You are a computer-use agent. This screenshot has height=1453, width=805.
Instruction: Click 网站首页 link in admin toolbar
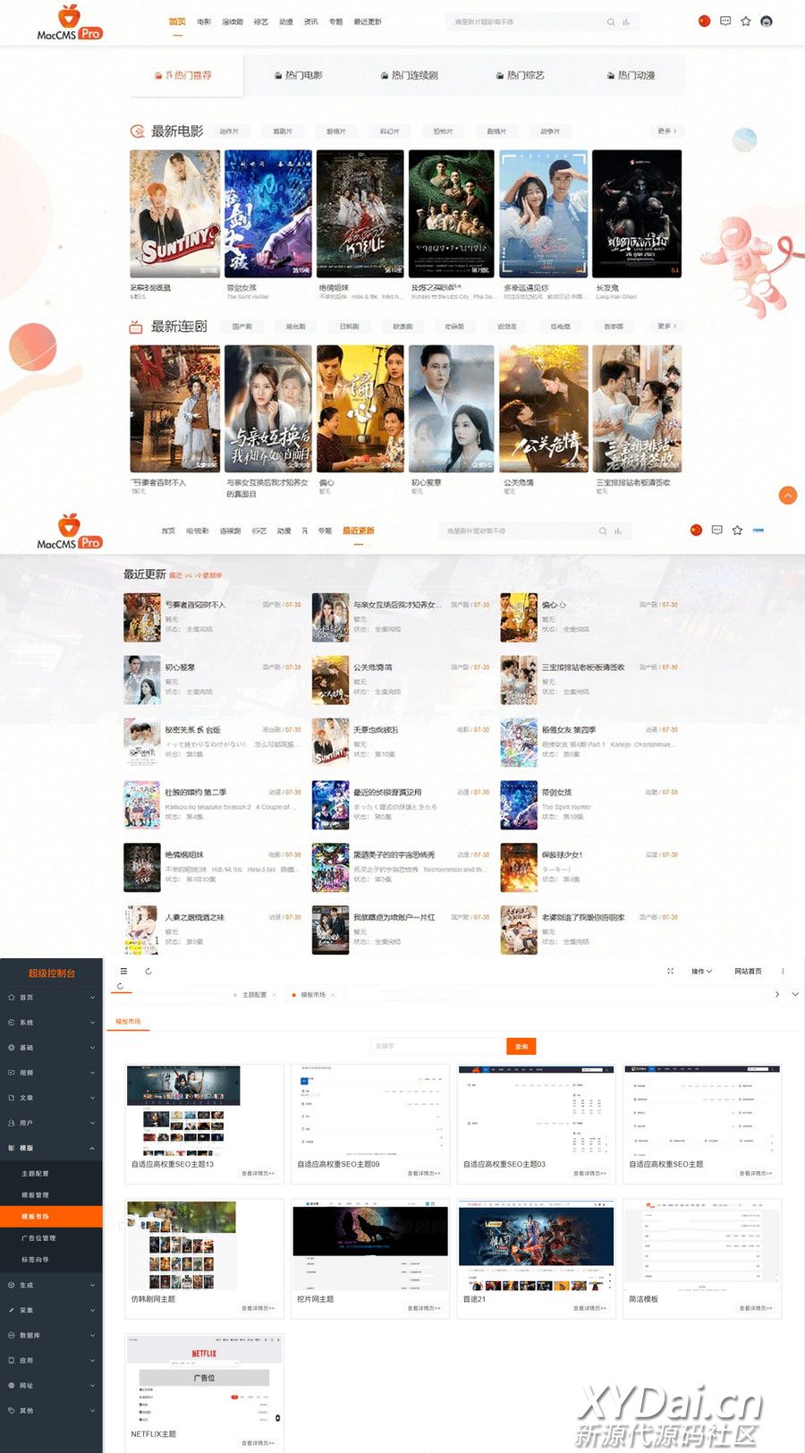748,971
